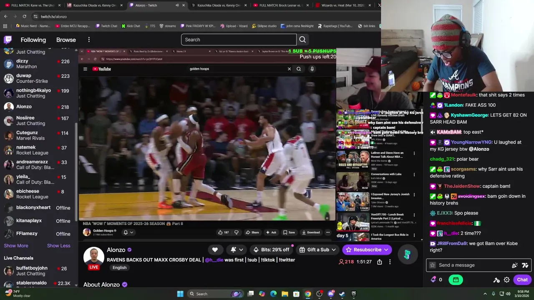Viewport: 534px width, 300px height.
Task: Open the Resubscribe dropdown button
Action: pos(368,250)
